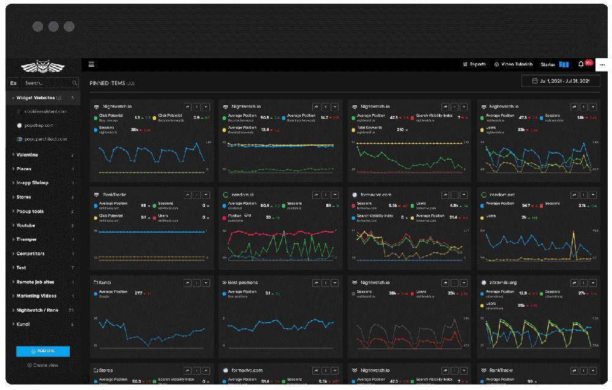Screen dimensions: 612x390
Task: Click the yellow Users legend dot in zendom.net
Action: click(482, 218)
